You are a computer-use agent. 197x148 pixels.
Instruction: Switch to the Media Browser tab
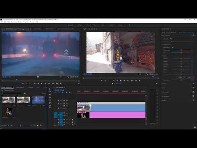click(20, 87)
